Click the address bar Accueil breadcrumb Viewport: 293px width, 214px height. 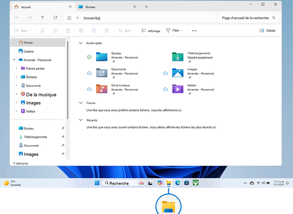(x=92, y=18)
